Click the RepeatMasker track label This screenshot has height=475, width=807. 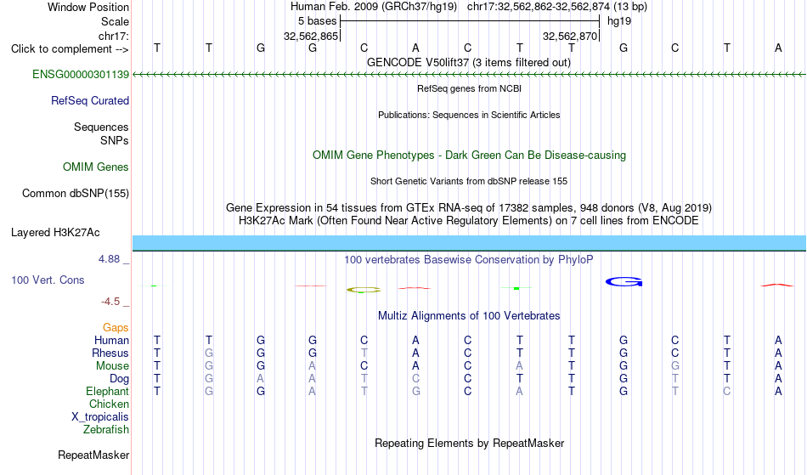[x=93, y=455]
